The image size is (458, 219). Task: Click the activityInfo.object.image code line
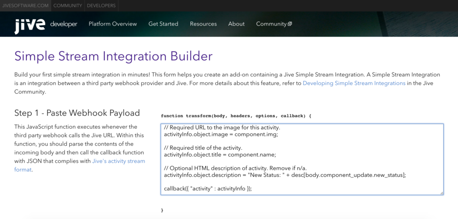point(221,134)
